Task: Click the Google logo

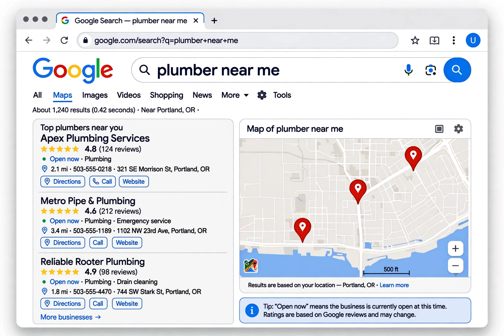Action: tap(73, 70)
